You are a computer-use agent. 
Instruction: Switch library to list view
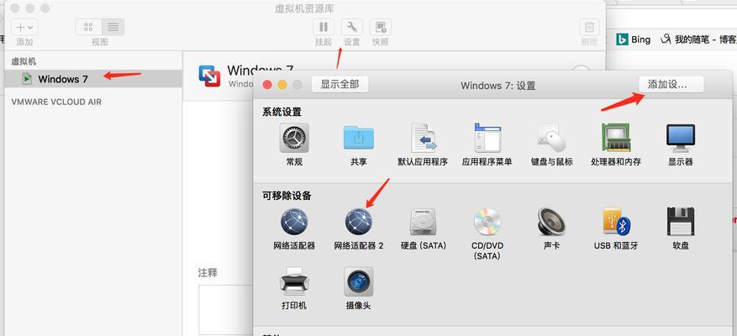click(113, 27)
